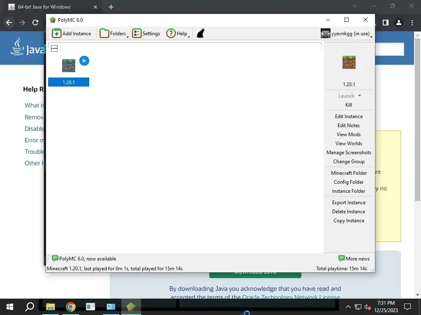
Task: Click View Worlds
Action: (349, 144)
